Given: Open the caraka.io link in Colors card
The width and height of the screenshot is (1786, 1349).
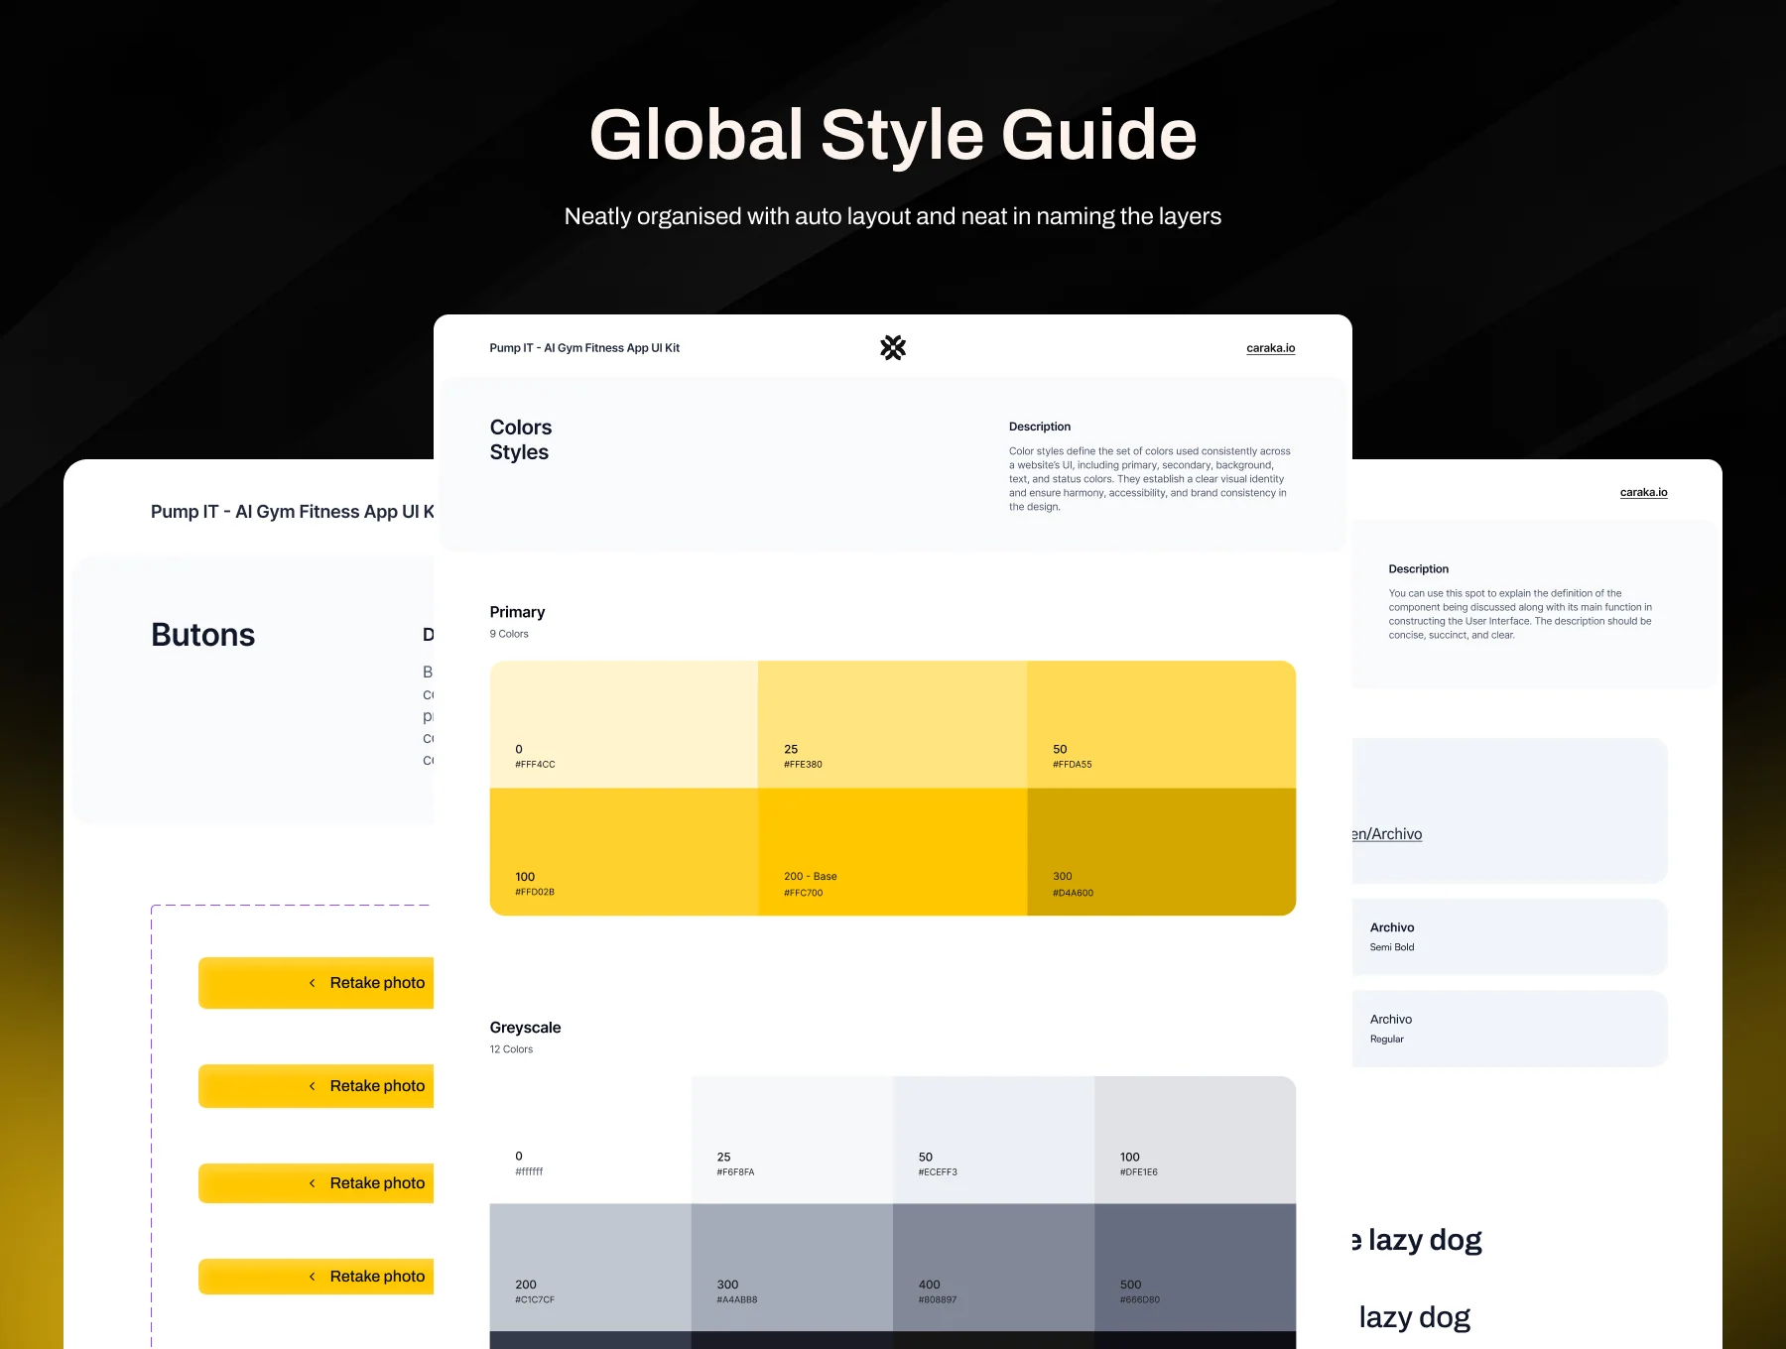Looking at the screenshot, I should [x=1270, y=348].
